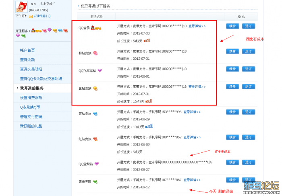Click 退订 for QQ飞车紫钻
Viewport: 282px width, 196px height.
click(249, 69)
